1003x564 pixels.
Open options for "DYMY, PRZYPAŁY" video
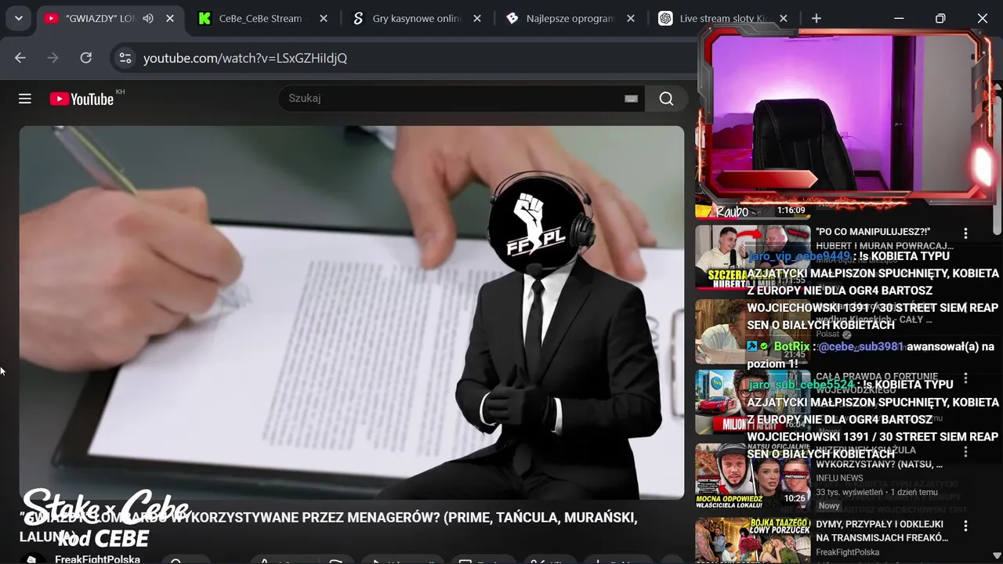(965, 526)
